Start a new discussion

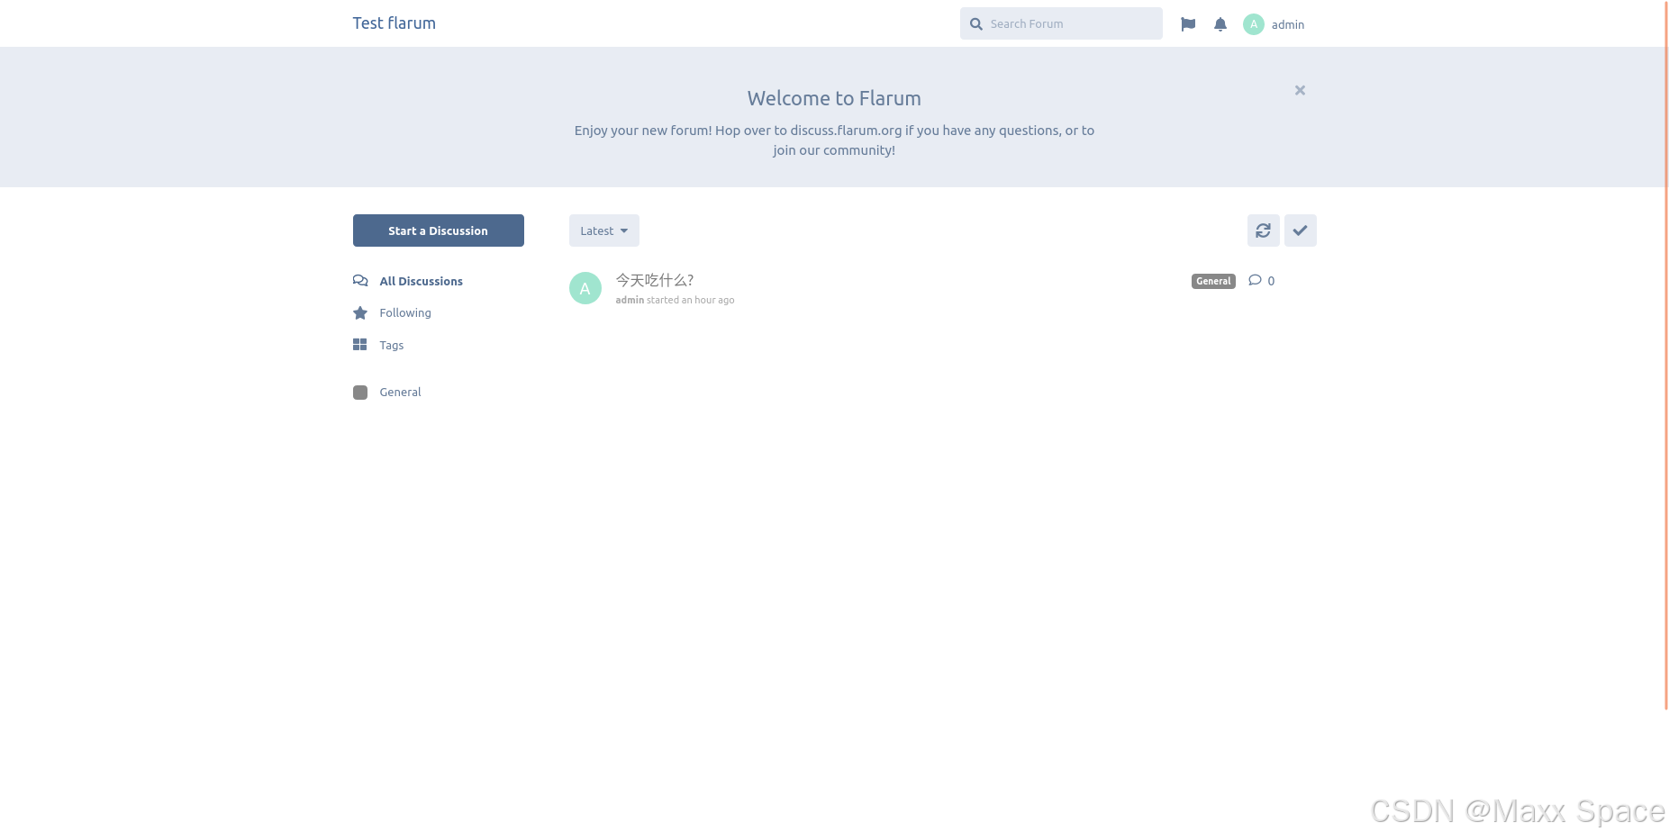(439, 230)
